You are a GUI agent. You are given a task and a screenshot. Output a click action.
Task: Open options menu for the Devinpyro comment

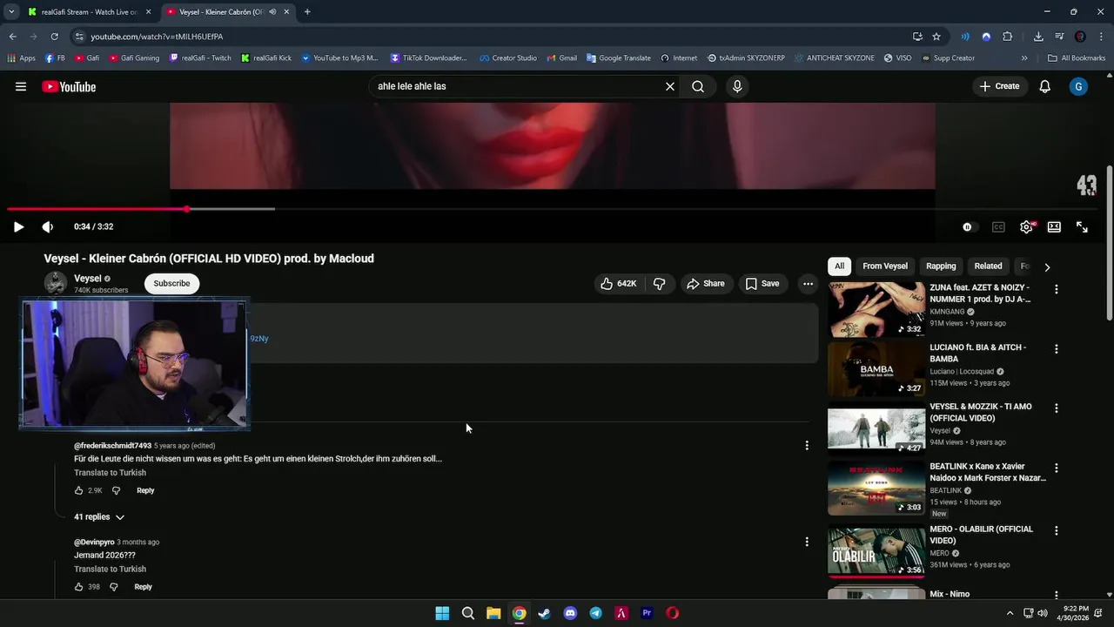807,542
